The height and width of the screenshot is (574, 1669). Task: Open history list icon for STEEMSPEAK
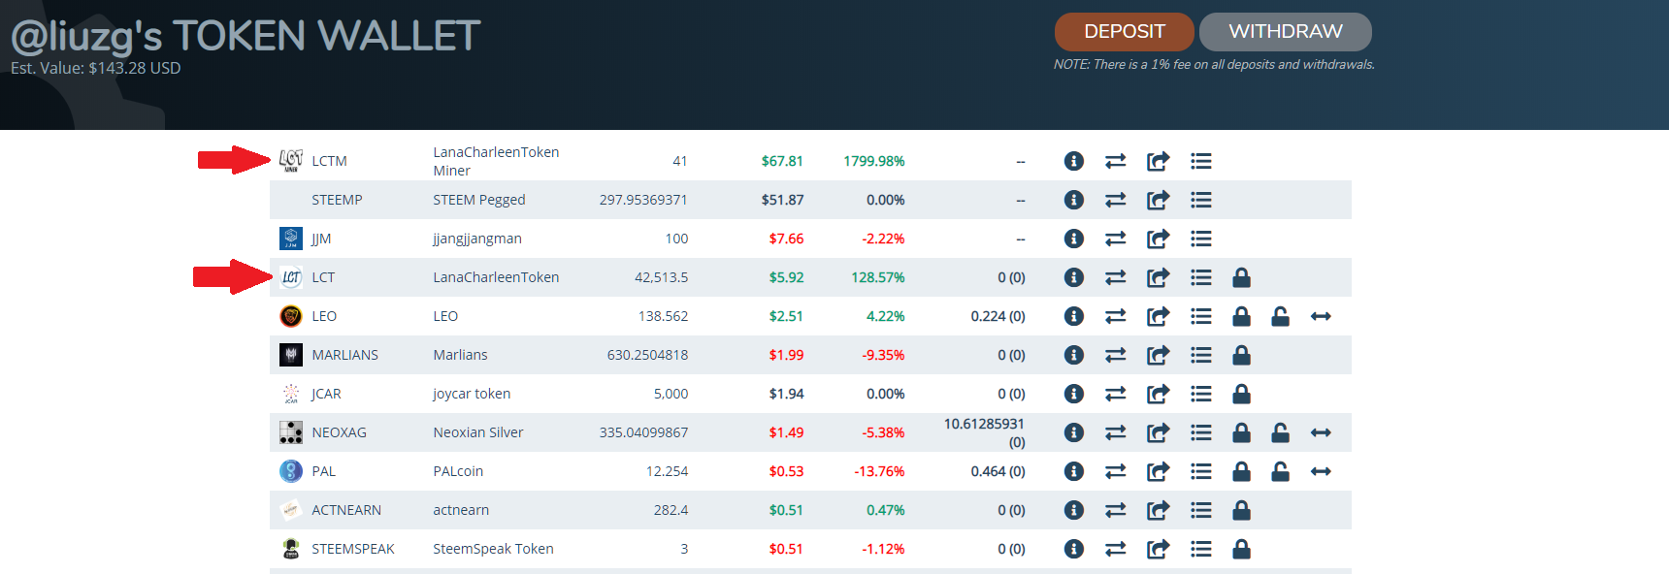(x=1201, y=549)
